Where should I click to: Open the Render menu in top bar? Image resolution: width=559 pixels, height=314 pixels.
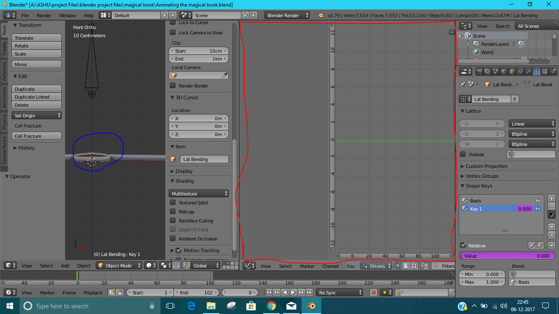(44, 16)
